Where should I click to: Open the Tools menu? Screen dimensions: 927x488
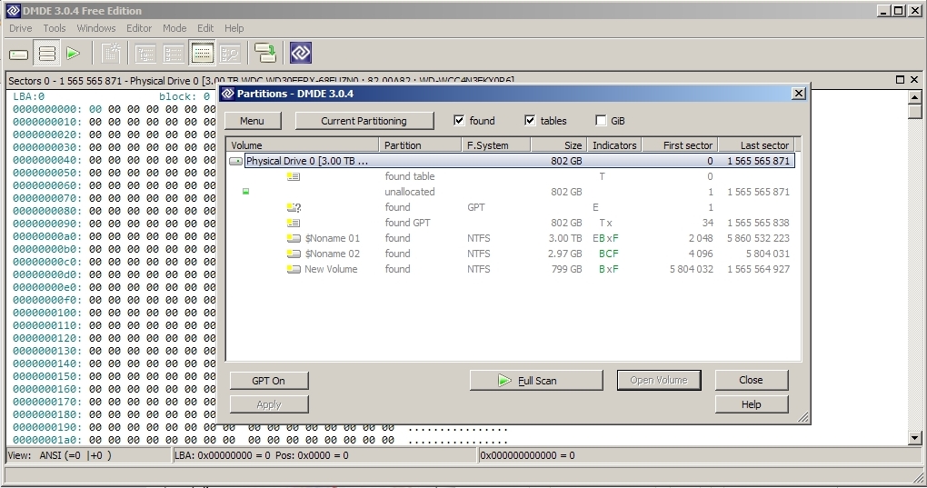pyautogui.click(x=55, y=28)
